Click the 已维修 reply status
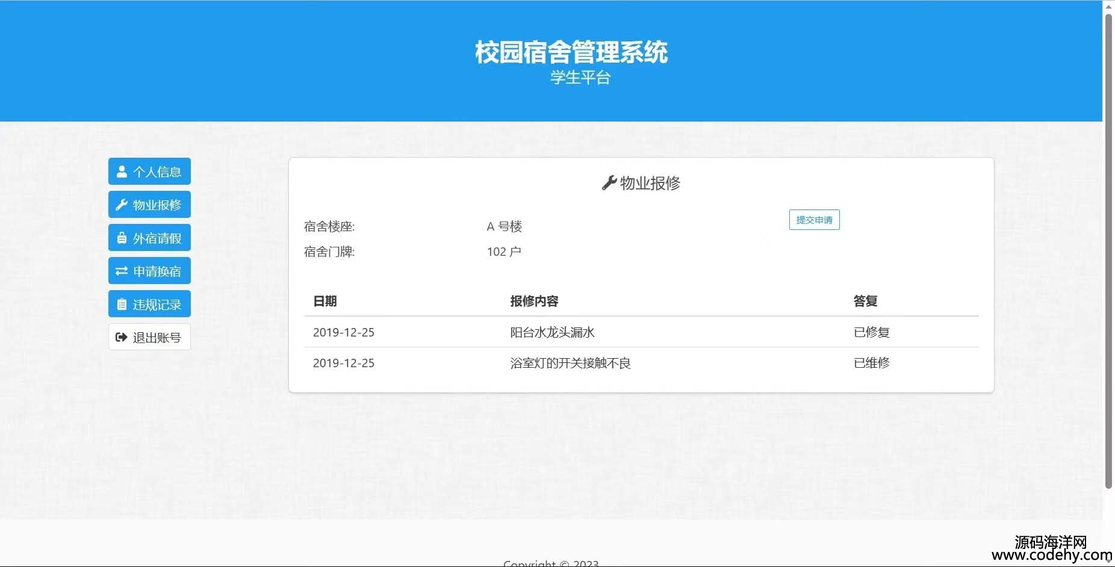1115x567 pixels. coord(871,363)
